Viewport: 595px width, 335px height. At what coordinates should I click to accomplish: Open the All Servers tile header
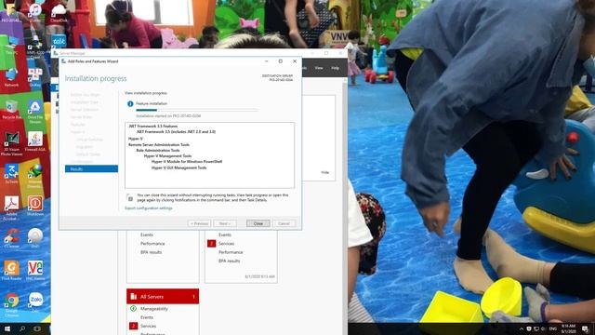pos(163,296)
